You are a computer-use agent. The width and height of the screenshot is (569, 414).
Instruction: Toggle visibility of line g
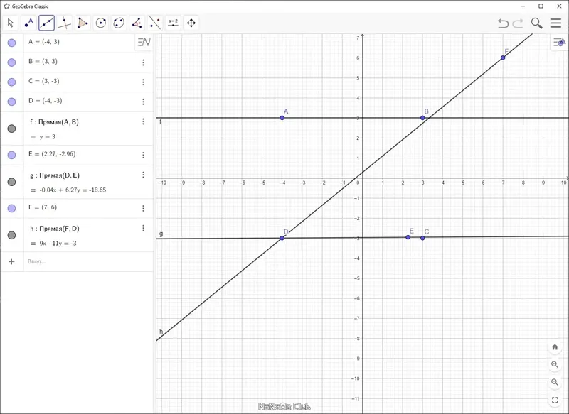click(x=11, y=182)
